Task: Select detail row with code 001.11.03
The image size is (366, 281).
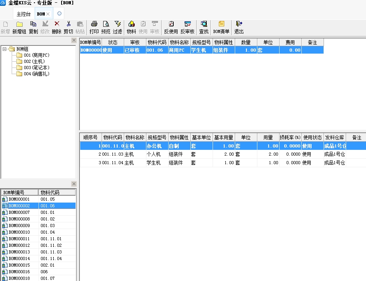Action: [x=223, y=154]
